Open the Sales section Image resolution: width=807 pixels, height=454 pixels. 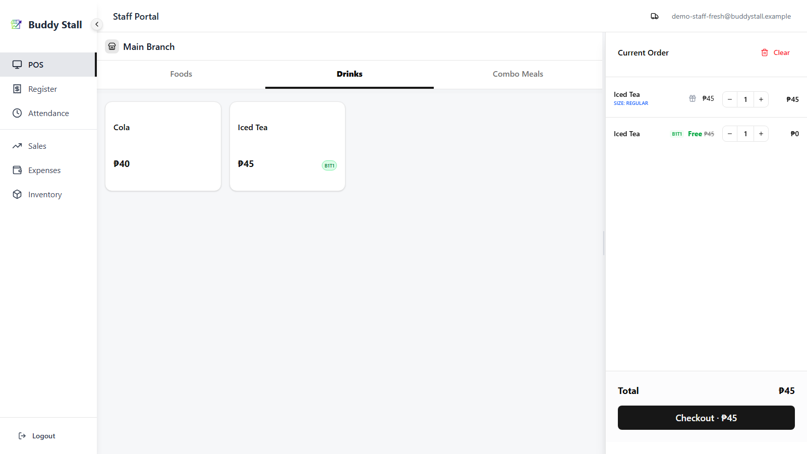[x=48, y=146]
